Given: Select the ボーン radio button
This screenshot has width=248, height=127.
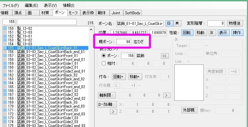Looking at the screenshot, I should click(104, 56).
